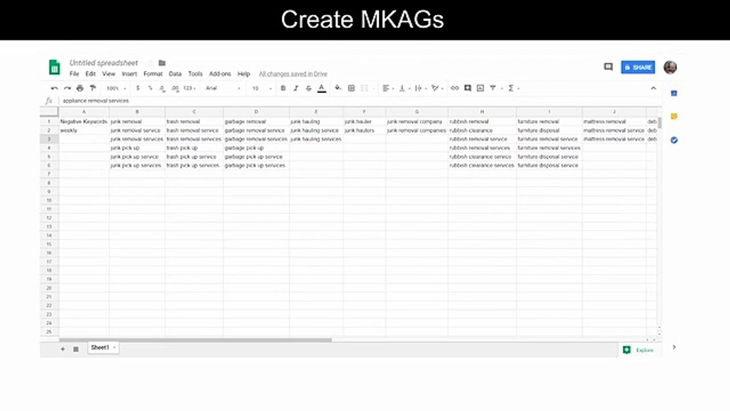Open the Functions sigma dropdown
The image size is (730, 411).
(513, 88)
